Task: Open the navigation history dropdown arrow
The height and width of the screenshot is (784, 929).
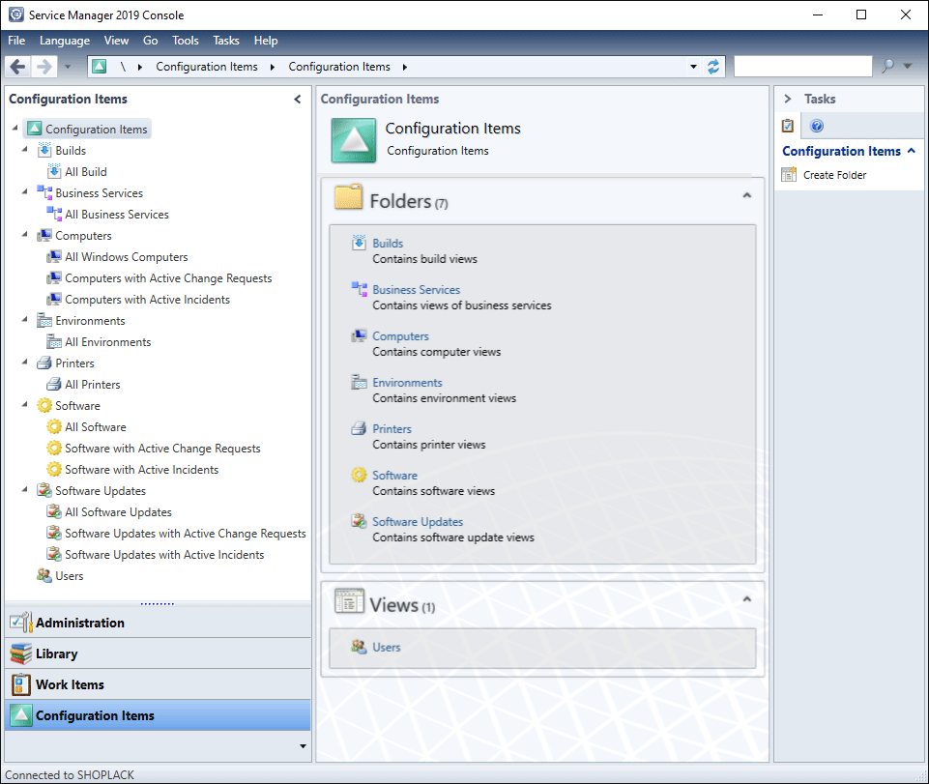Action: coord(68,67)
